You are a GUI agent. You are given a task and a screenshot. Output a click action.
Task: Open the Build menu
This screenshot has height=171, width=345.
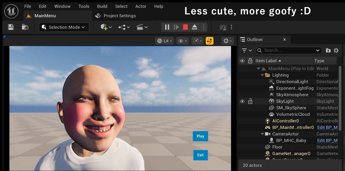pyautogui.click(x=102, y=6)
